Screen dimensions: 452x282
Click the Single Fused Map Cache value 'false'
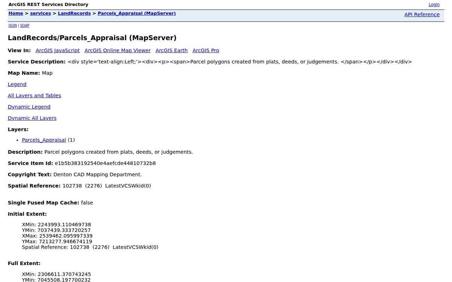coord(87,203)
